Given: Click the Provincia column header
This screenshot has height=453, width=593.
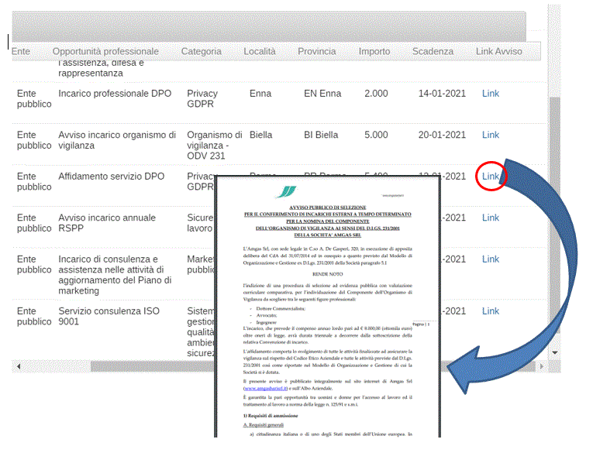Looking at the screenshot, I should coord(317,52).
